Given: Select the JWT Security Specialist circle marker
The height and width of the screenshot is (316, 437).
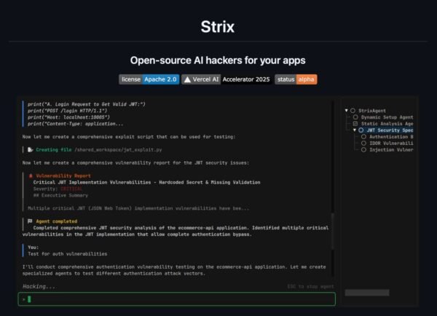Looking at the screenshot, I should point(361,130).
